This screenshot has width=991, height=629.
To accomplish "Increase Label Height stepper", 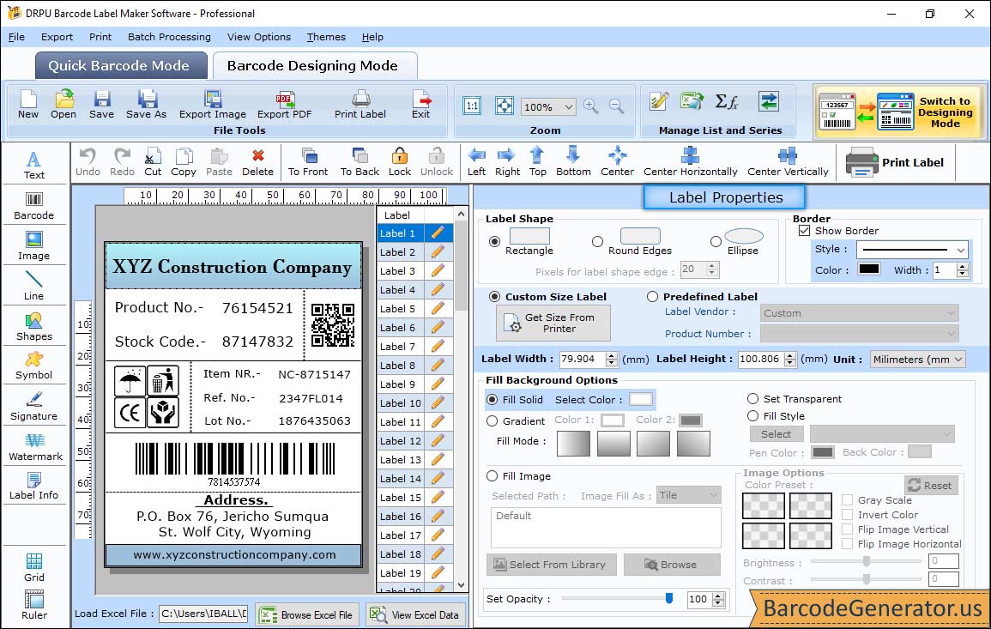I will tap(790, 355).
